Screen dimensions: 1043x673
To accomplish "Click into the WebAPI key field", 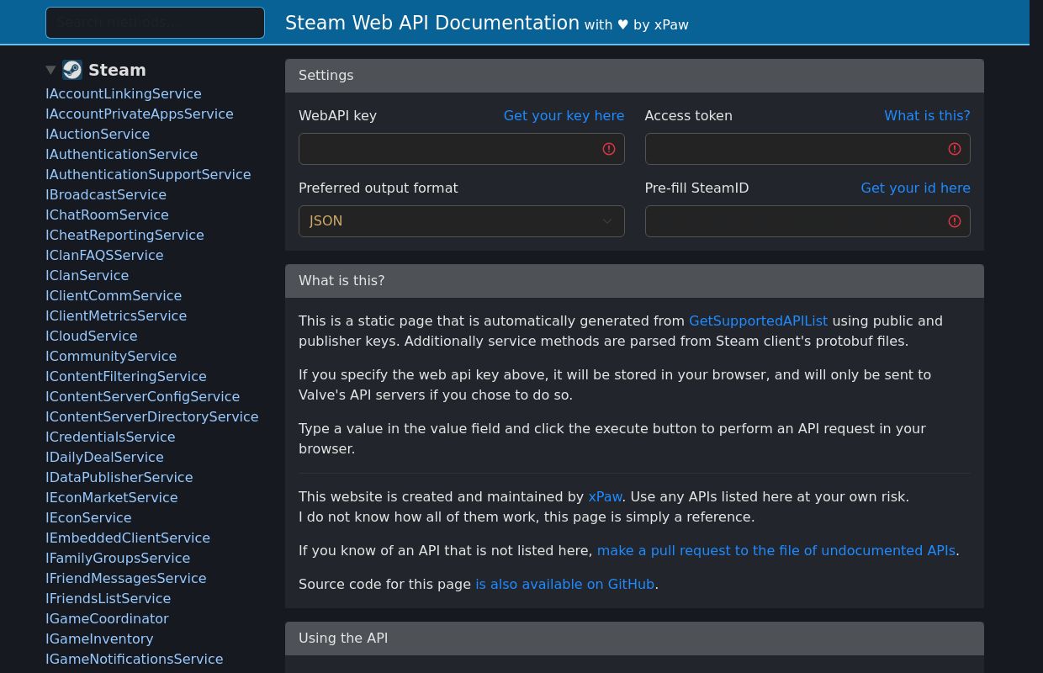I will click(x=462, y=149).
